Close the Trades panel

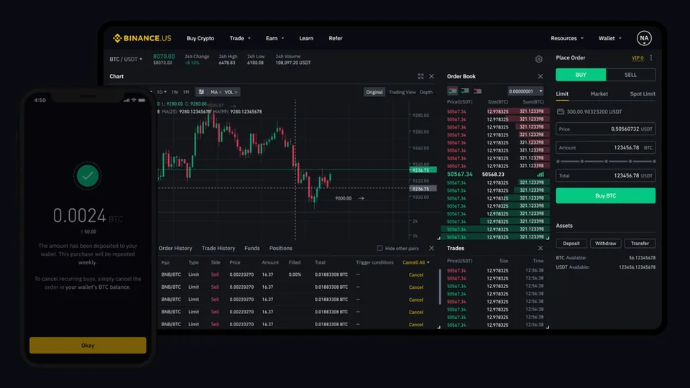click(x=540, y=249)
